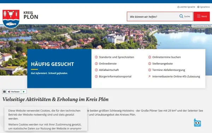Click the arrow icon beside Onlinedienste
The image size is (212, 133).
pos(96,63)
